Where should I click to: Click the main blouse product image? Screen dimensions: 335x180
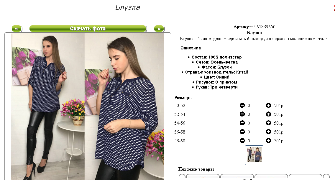tap(88, 106)
